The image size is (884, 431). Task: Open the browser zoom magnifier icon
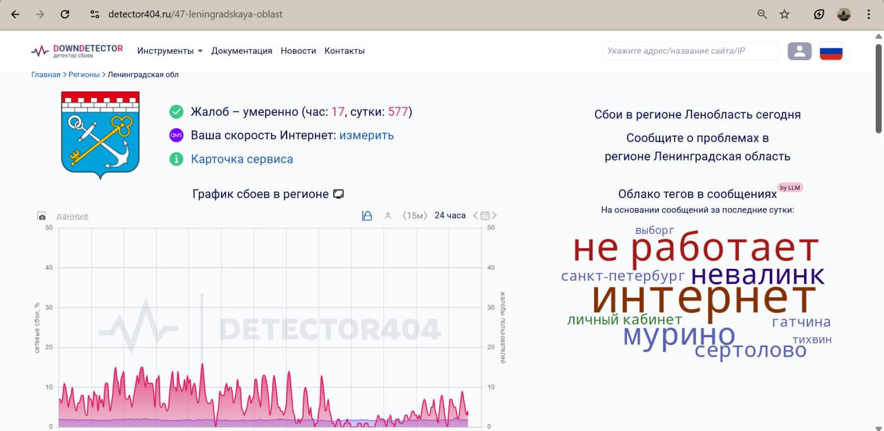coord(762,14)
